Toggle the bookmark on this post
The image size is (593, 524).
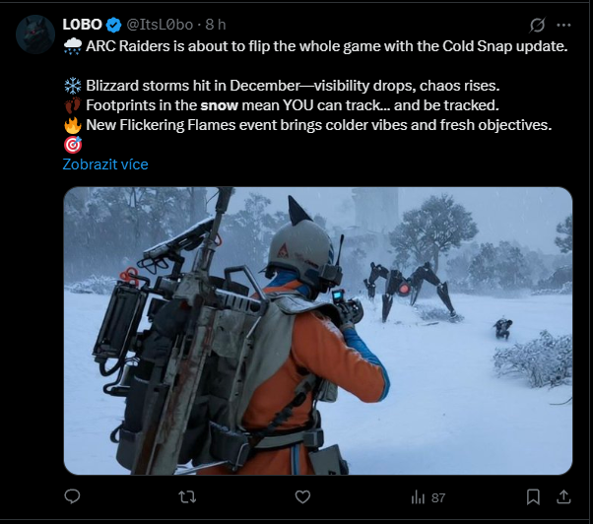tap(533, 496)
